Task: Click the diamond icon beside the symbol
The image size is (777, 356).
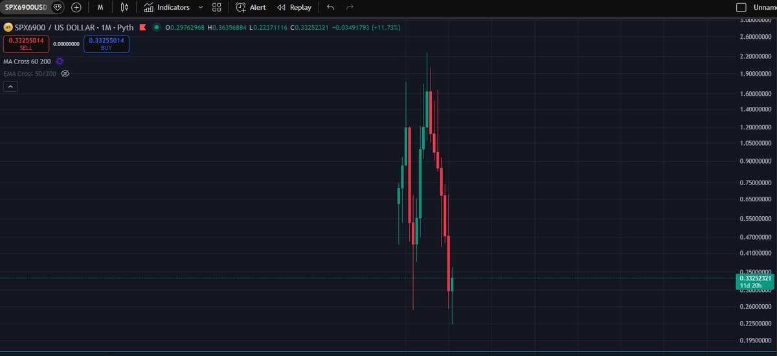Action: (x=58, y=7)
